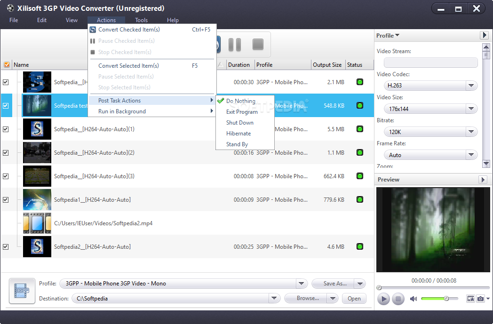The width and height of the screenshot is (493, 324).
Task: Click green status of 5.5 MB item
Action: click(x=360, y=129)
